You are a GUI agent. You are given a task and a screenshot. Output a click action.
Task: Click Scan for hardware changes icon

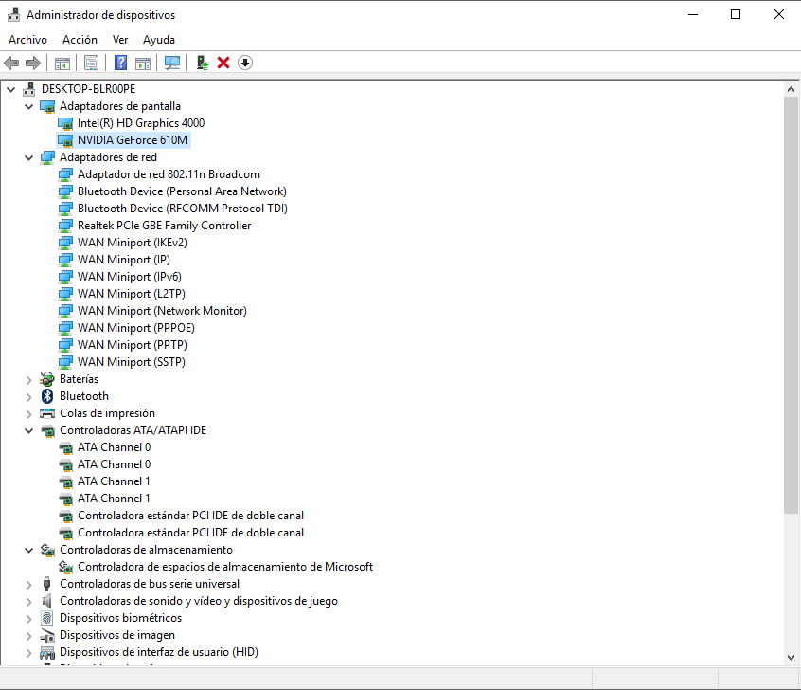pyautogui.click(x=172, y=63)
